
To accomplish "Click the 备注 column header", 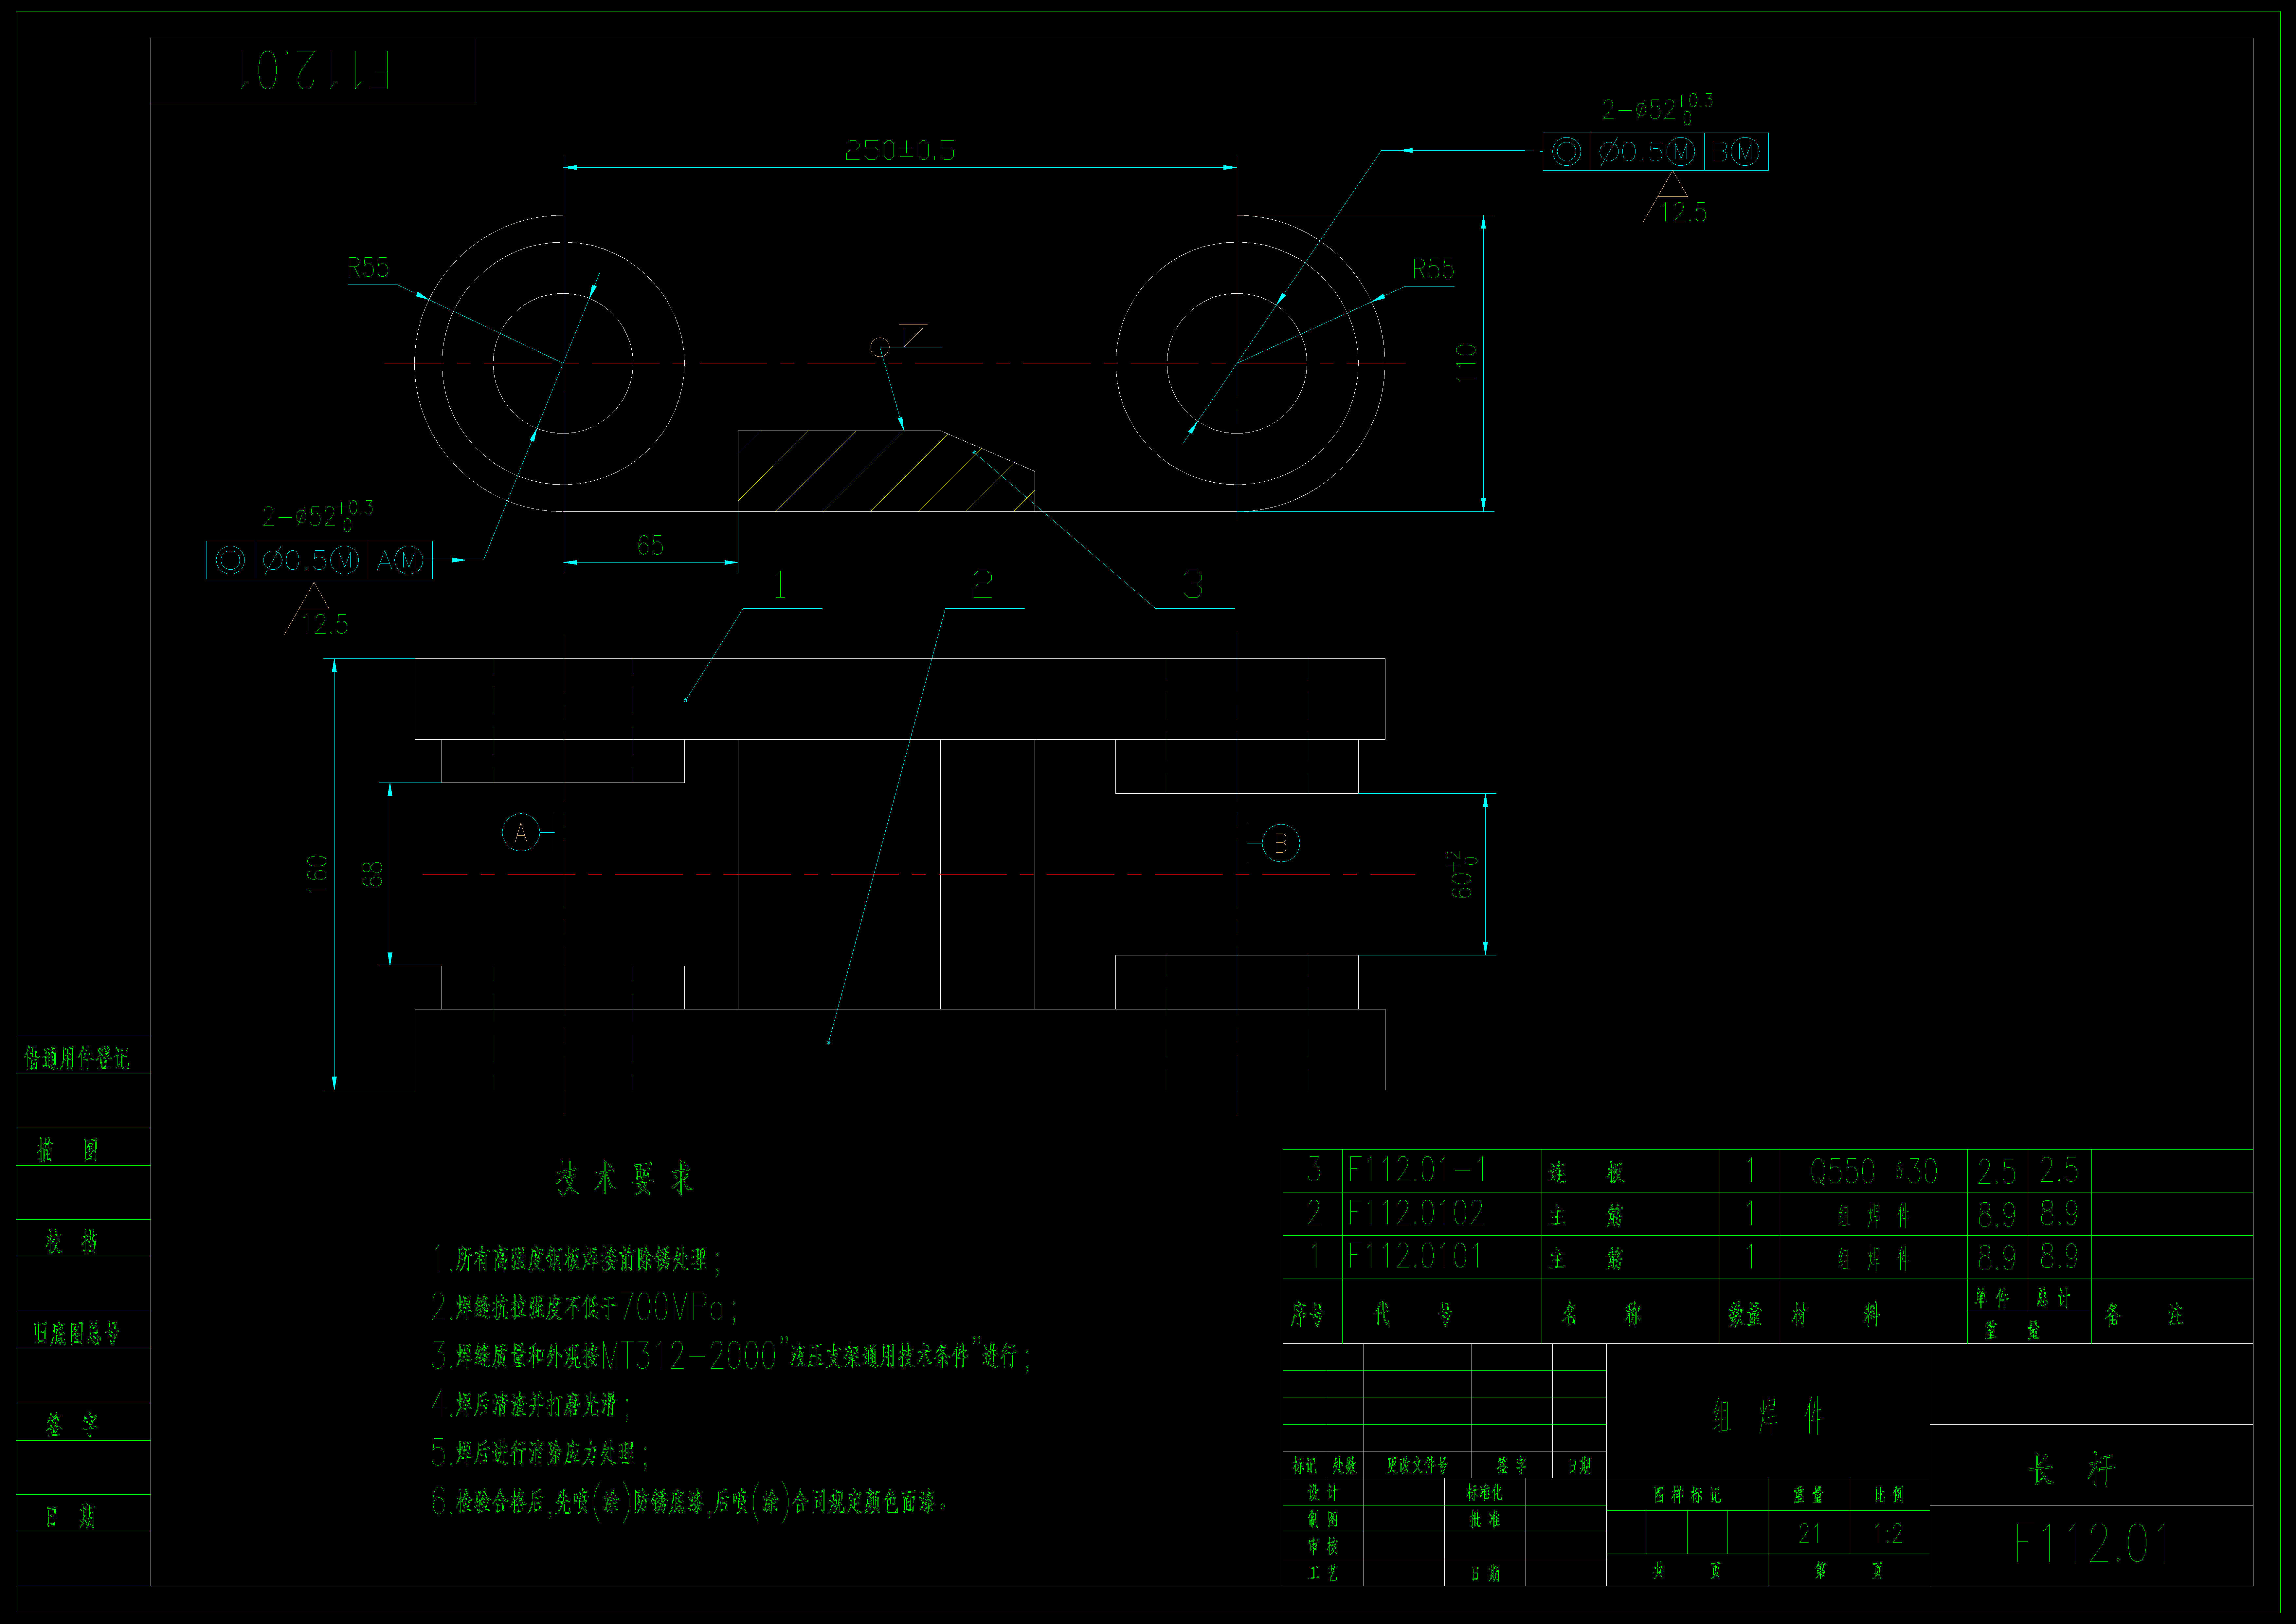I will pos(2144,1314).
